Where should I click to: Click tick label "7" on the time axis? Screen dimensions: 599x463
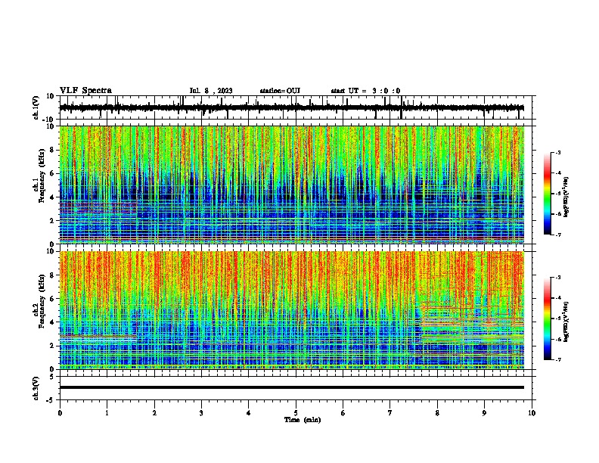tap(390, 413)
